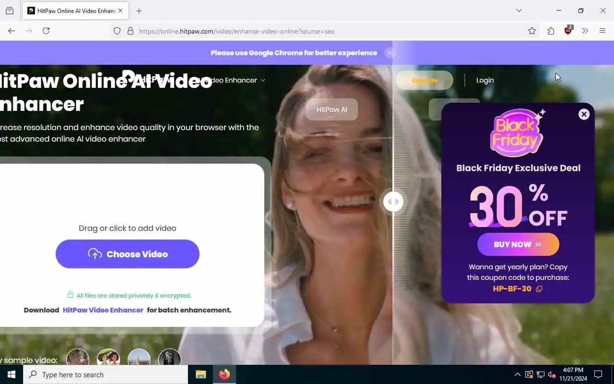The image size is (614, 384).
Task: Reload the current page
Action: click(x=46, y=31)
